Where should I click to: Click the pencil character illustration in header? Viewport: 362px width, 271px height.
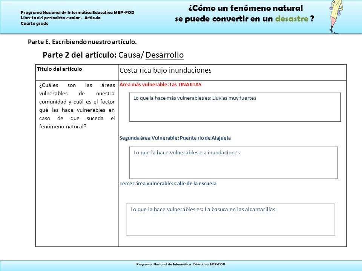tap(336, 17)
